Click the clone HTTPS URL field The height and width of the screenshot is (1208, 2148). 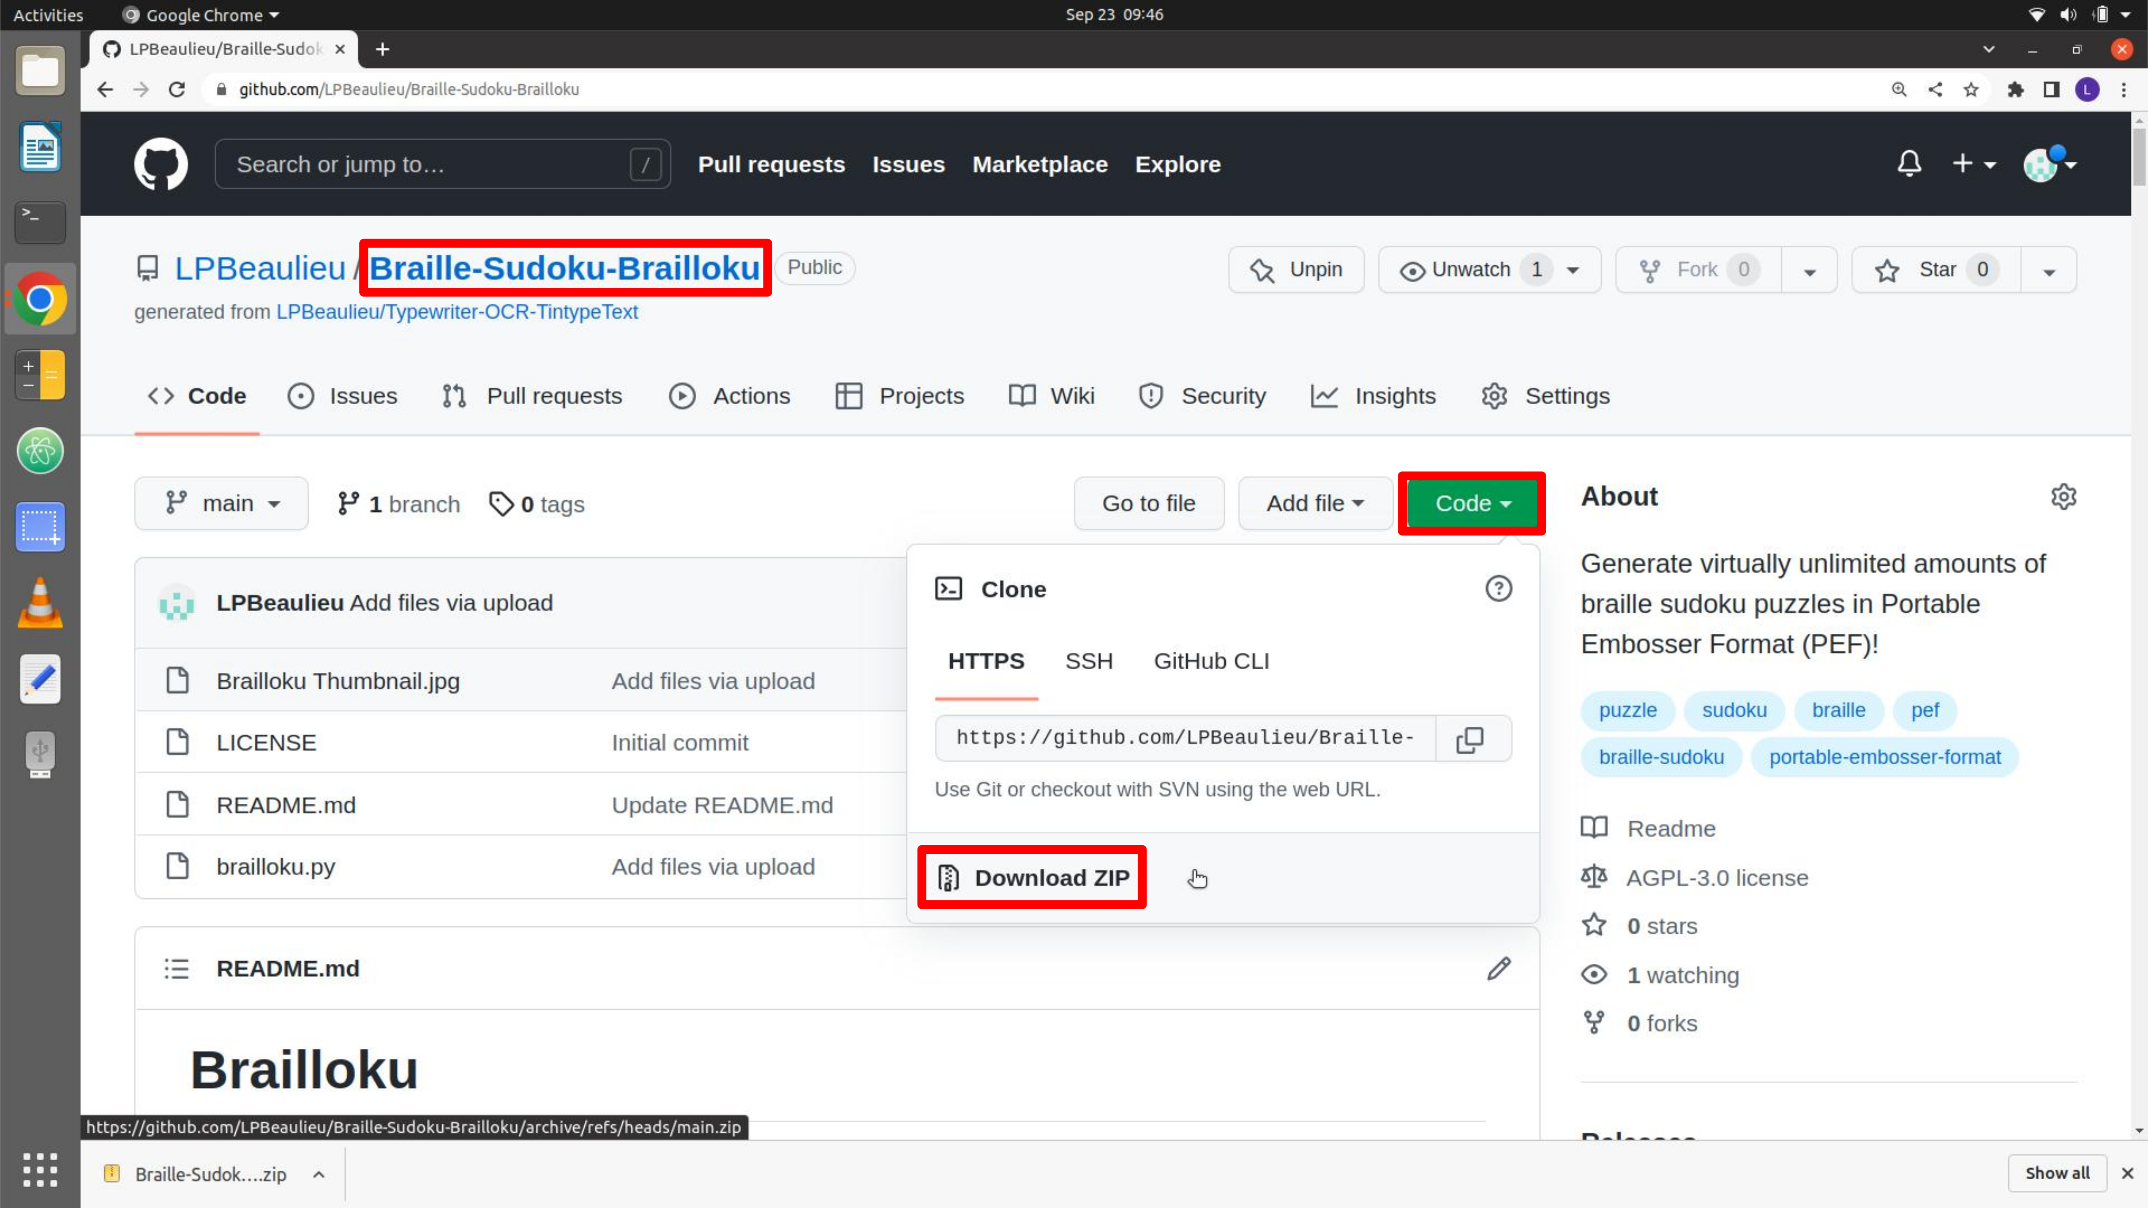pos(1185,738)
